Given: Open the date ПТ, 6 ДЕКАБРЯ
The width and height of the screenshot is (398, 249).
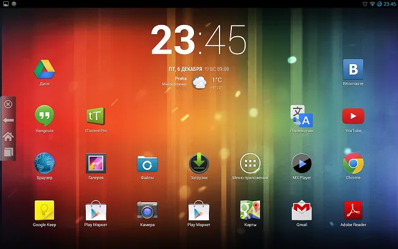Looking at the screenshot, I should click(185, 69).
